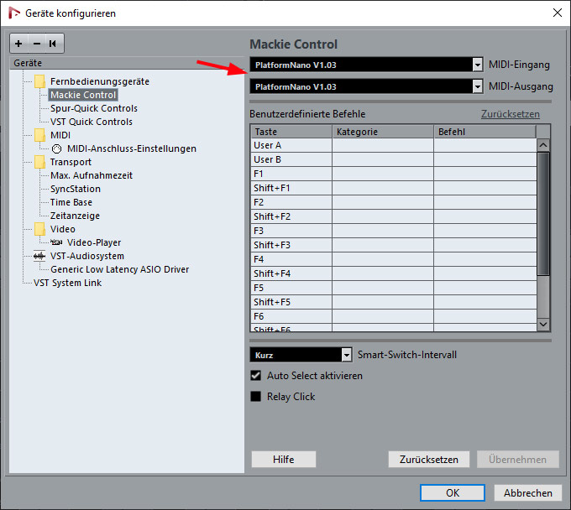The image size is (571, 510).
Task: Disable the Auto Select aktivieren checkbox
Action: (256, 376)
